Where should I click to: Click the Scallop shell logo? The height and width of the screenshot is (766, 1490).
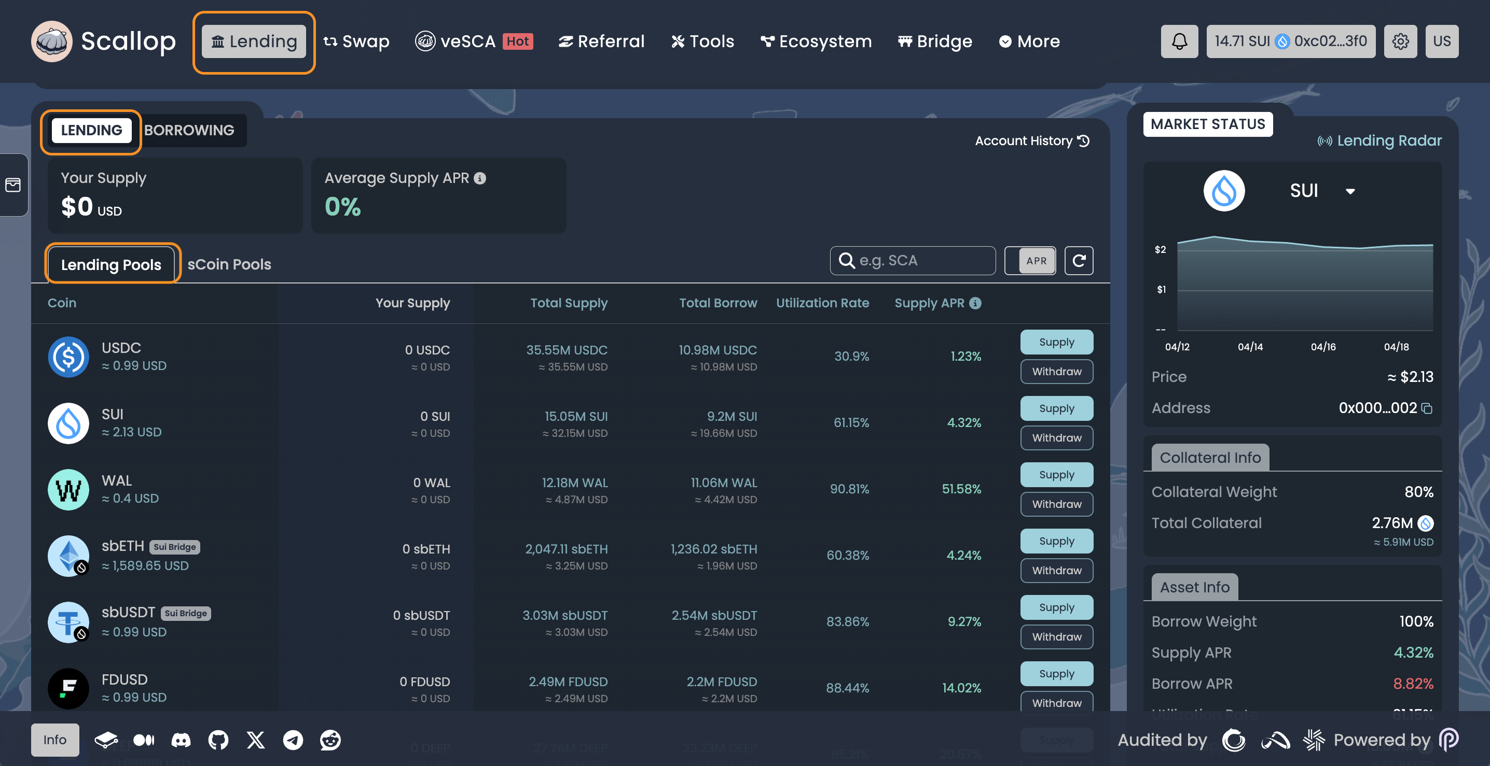(52, 41)
